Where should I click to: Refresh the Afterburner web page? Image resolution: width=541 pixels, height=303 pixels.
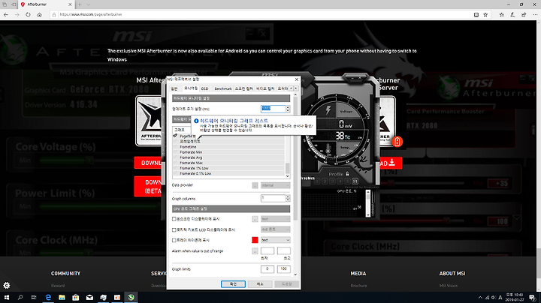(28, 14)
